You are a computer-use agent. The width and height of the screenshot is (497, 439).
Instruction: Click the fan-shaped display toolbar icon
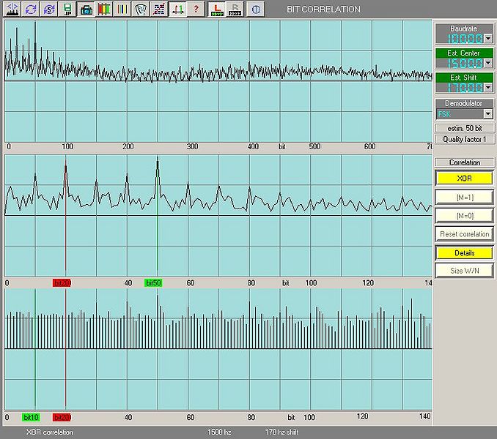click(x=141, y=9)
